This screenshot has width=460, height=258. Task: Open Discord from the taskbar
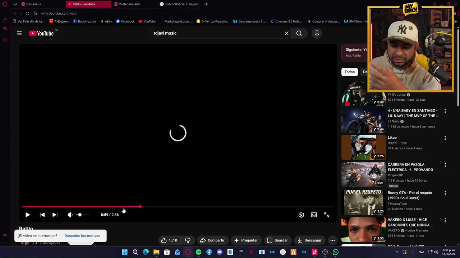220,252
